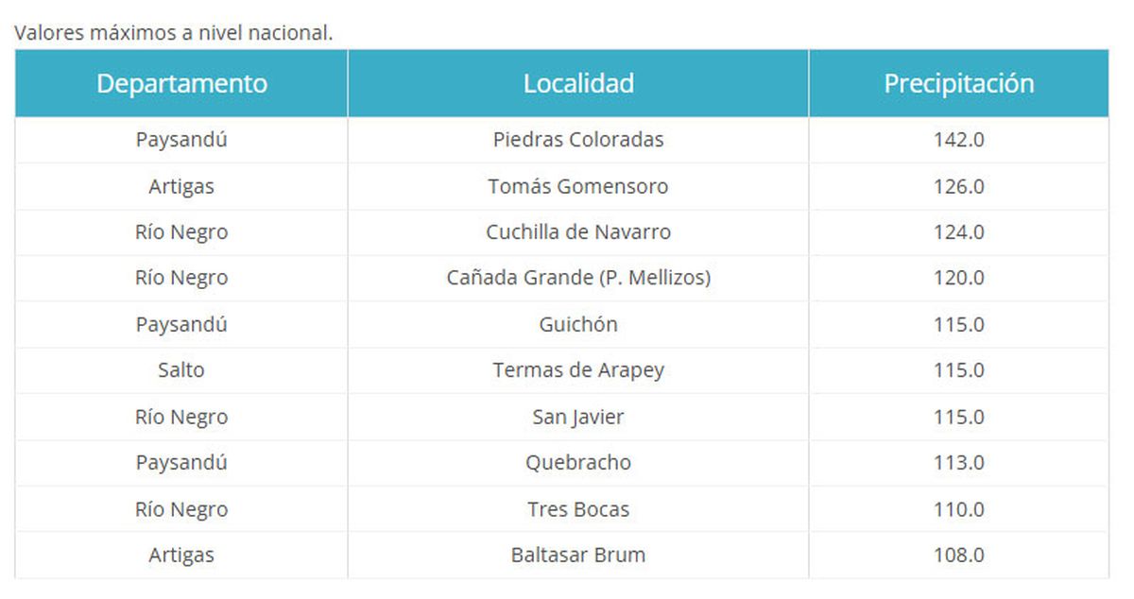Select the Piedras Coloradas cell
Image resolution: width=1134 pixels, height=599 pixels.
tap(578, 140)
